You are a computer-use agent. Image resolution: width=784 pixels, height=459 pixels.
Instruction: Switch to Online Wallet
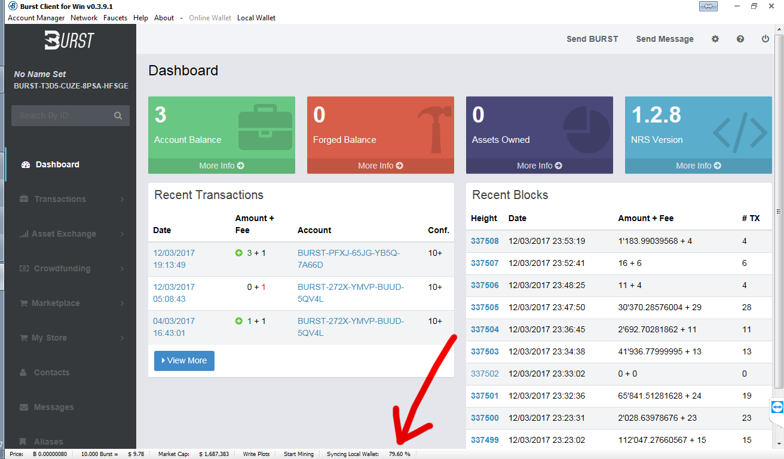click(x=210, y=18)
